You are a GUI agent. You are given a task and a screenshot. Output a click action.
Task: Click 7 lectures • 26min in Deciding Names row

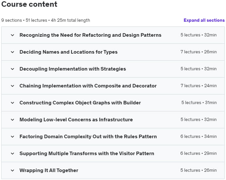point(198,52)
